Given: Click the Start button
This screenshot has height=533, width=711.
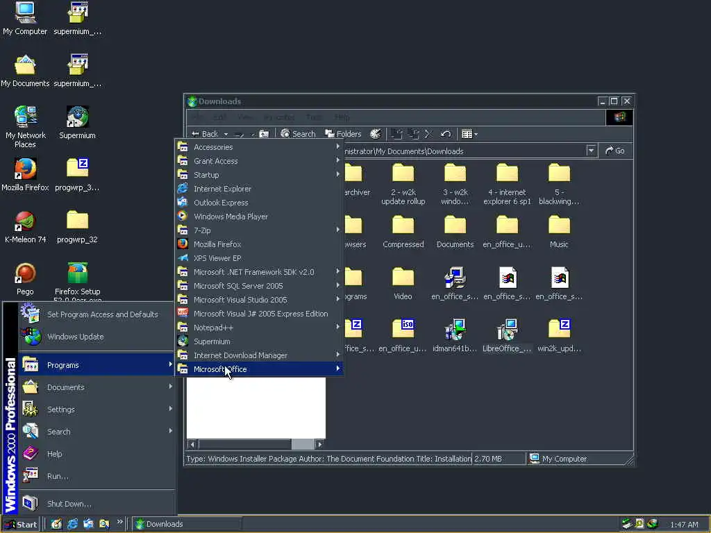Looking at the screenshot, I should click(x=22, y=525).
